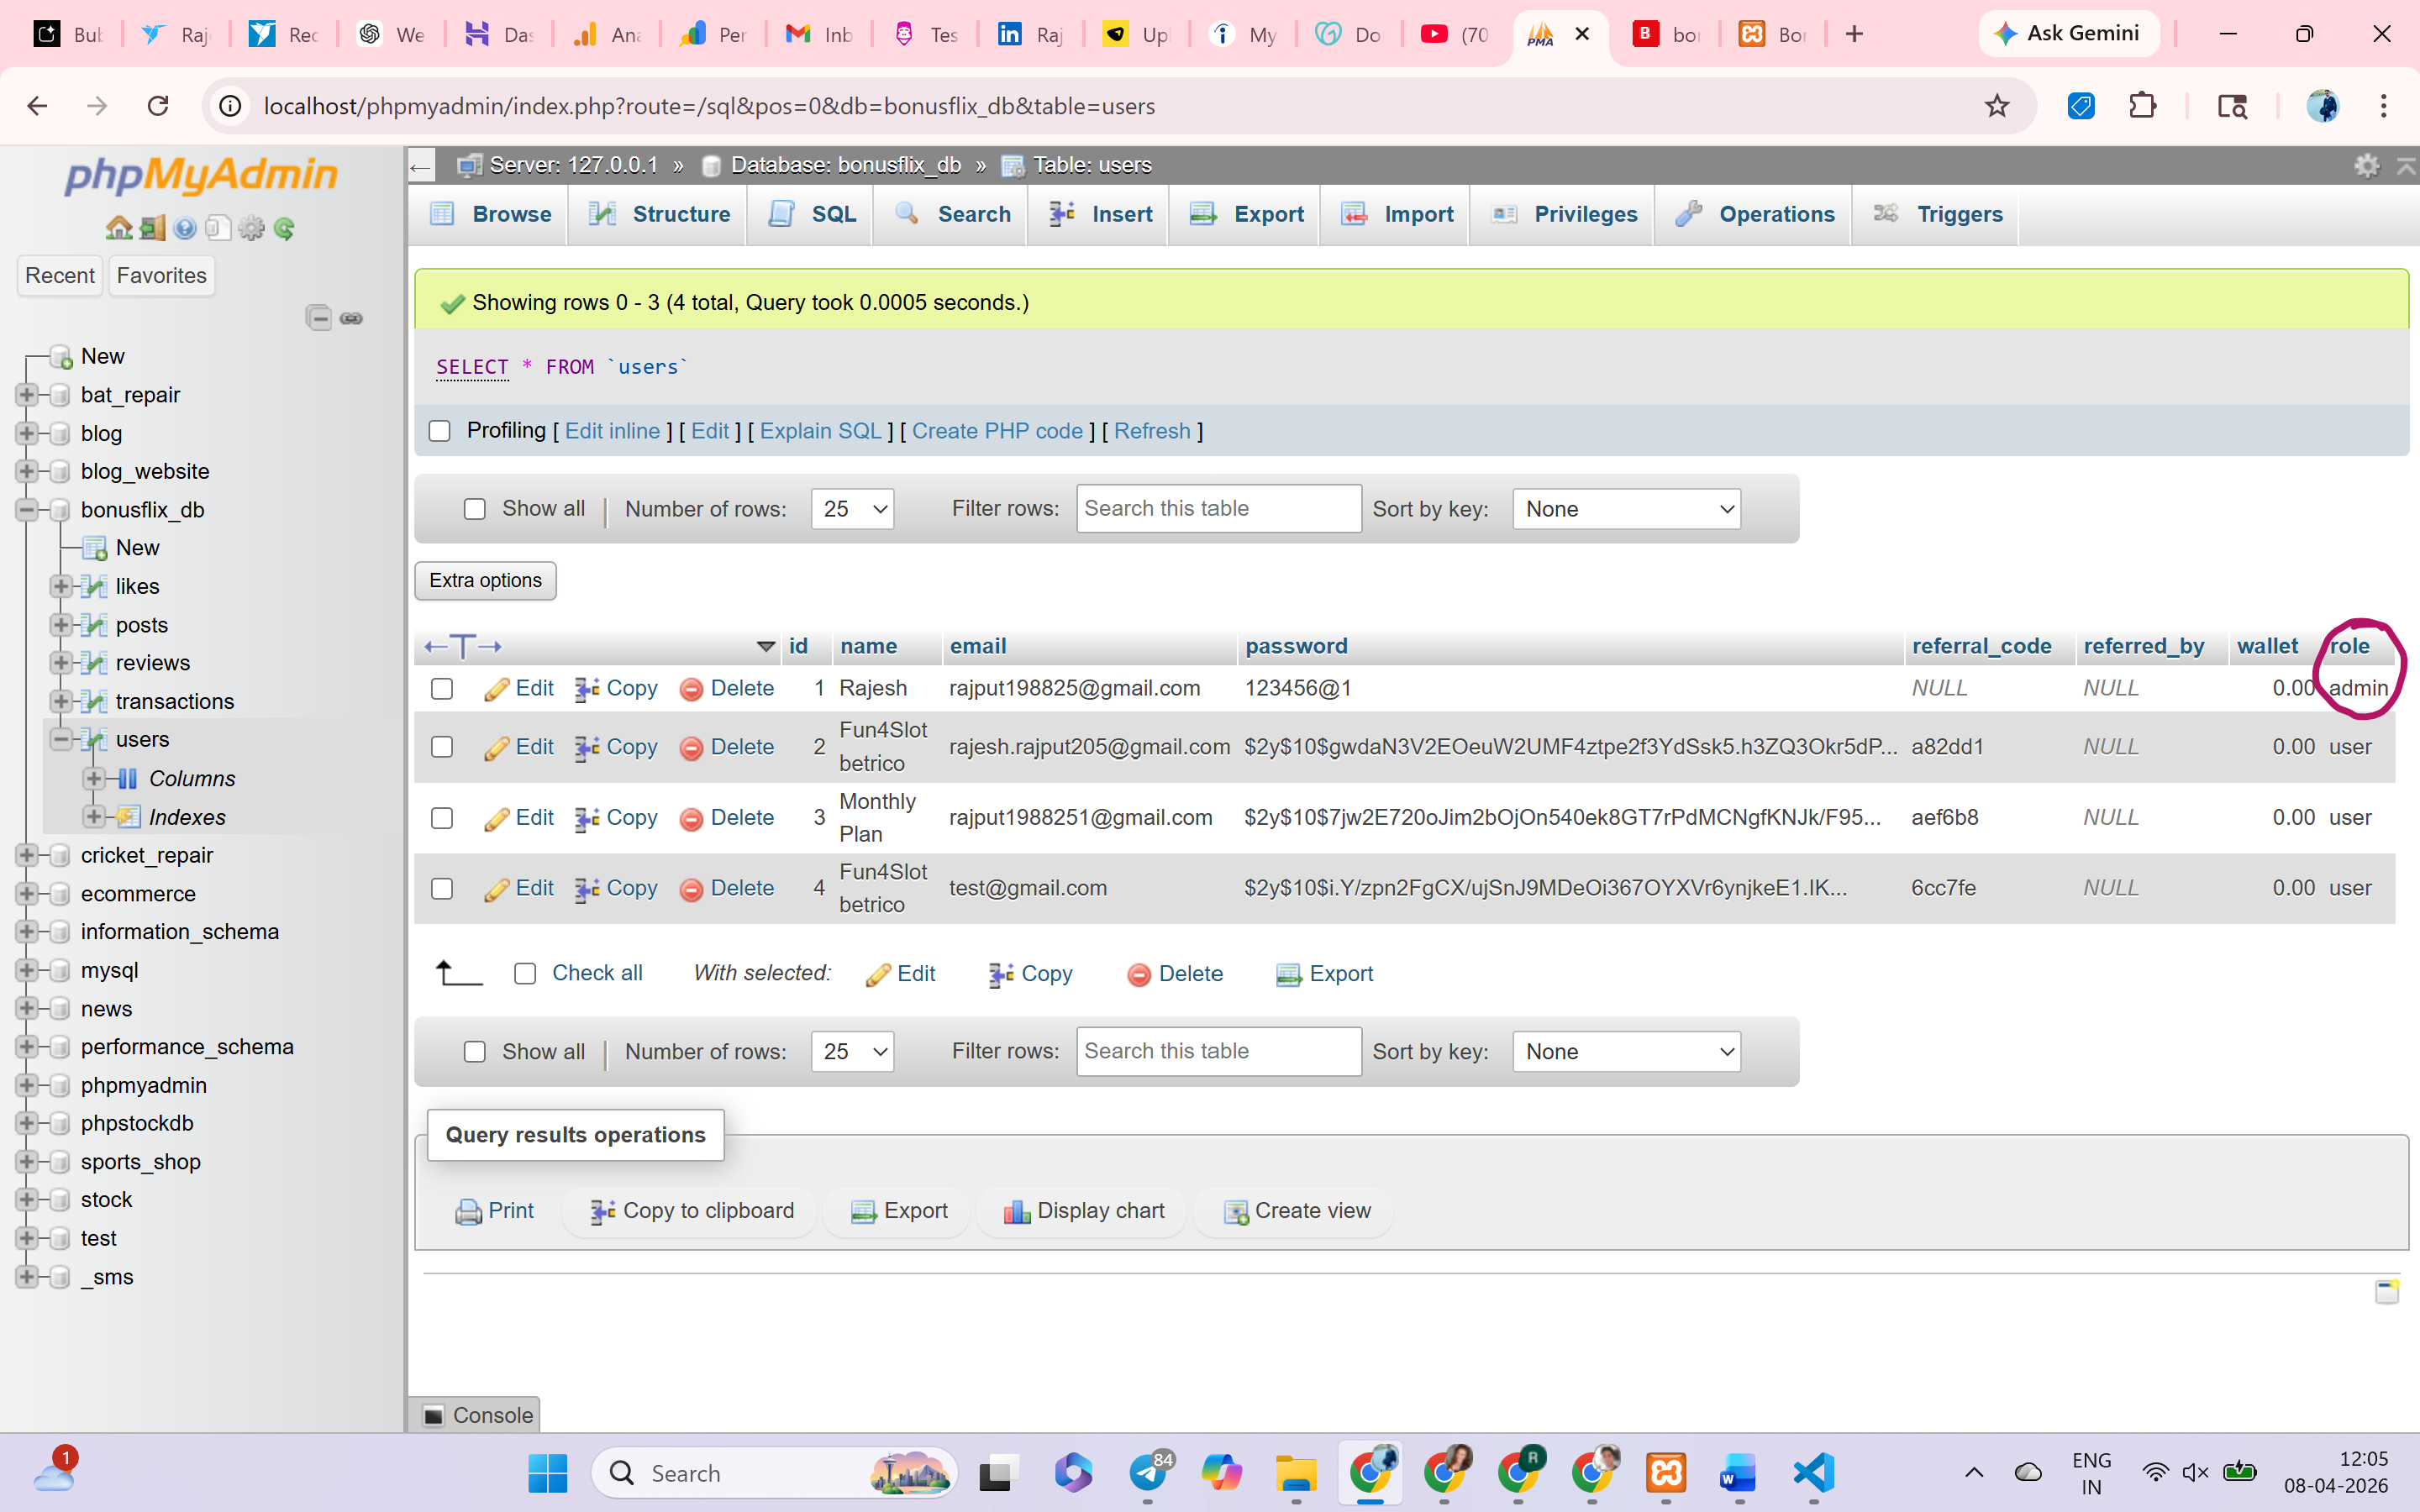Image resolution: width=2420 pixels, height=1512 pixels.
Task: Open the Operations tab
Action: [x=1755, y=214]
